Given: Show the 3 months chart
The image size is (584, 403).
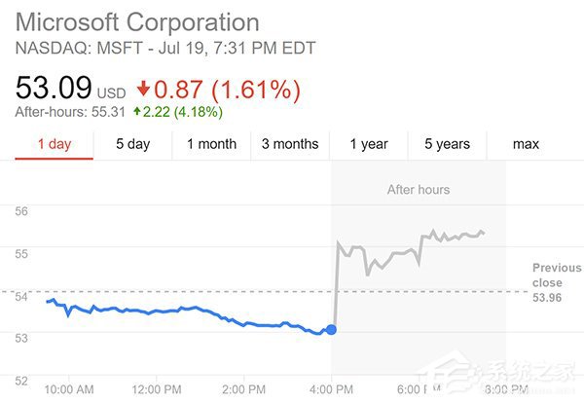Looking at the screenshot, I should [290, 144].
